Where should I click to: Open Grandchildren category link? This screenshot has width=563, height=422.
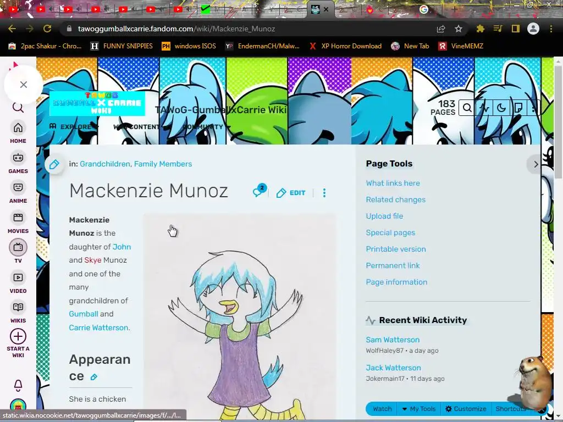point(105,164)
